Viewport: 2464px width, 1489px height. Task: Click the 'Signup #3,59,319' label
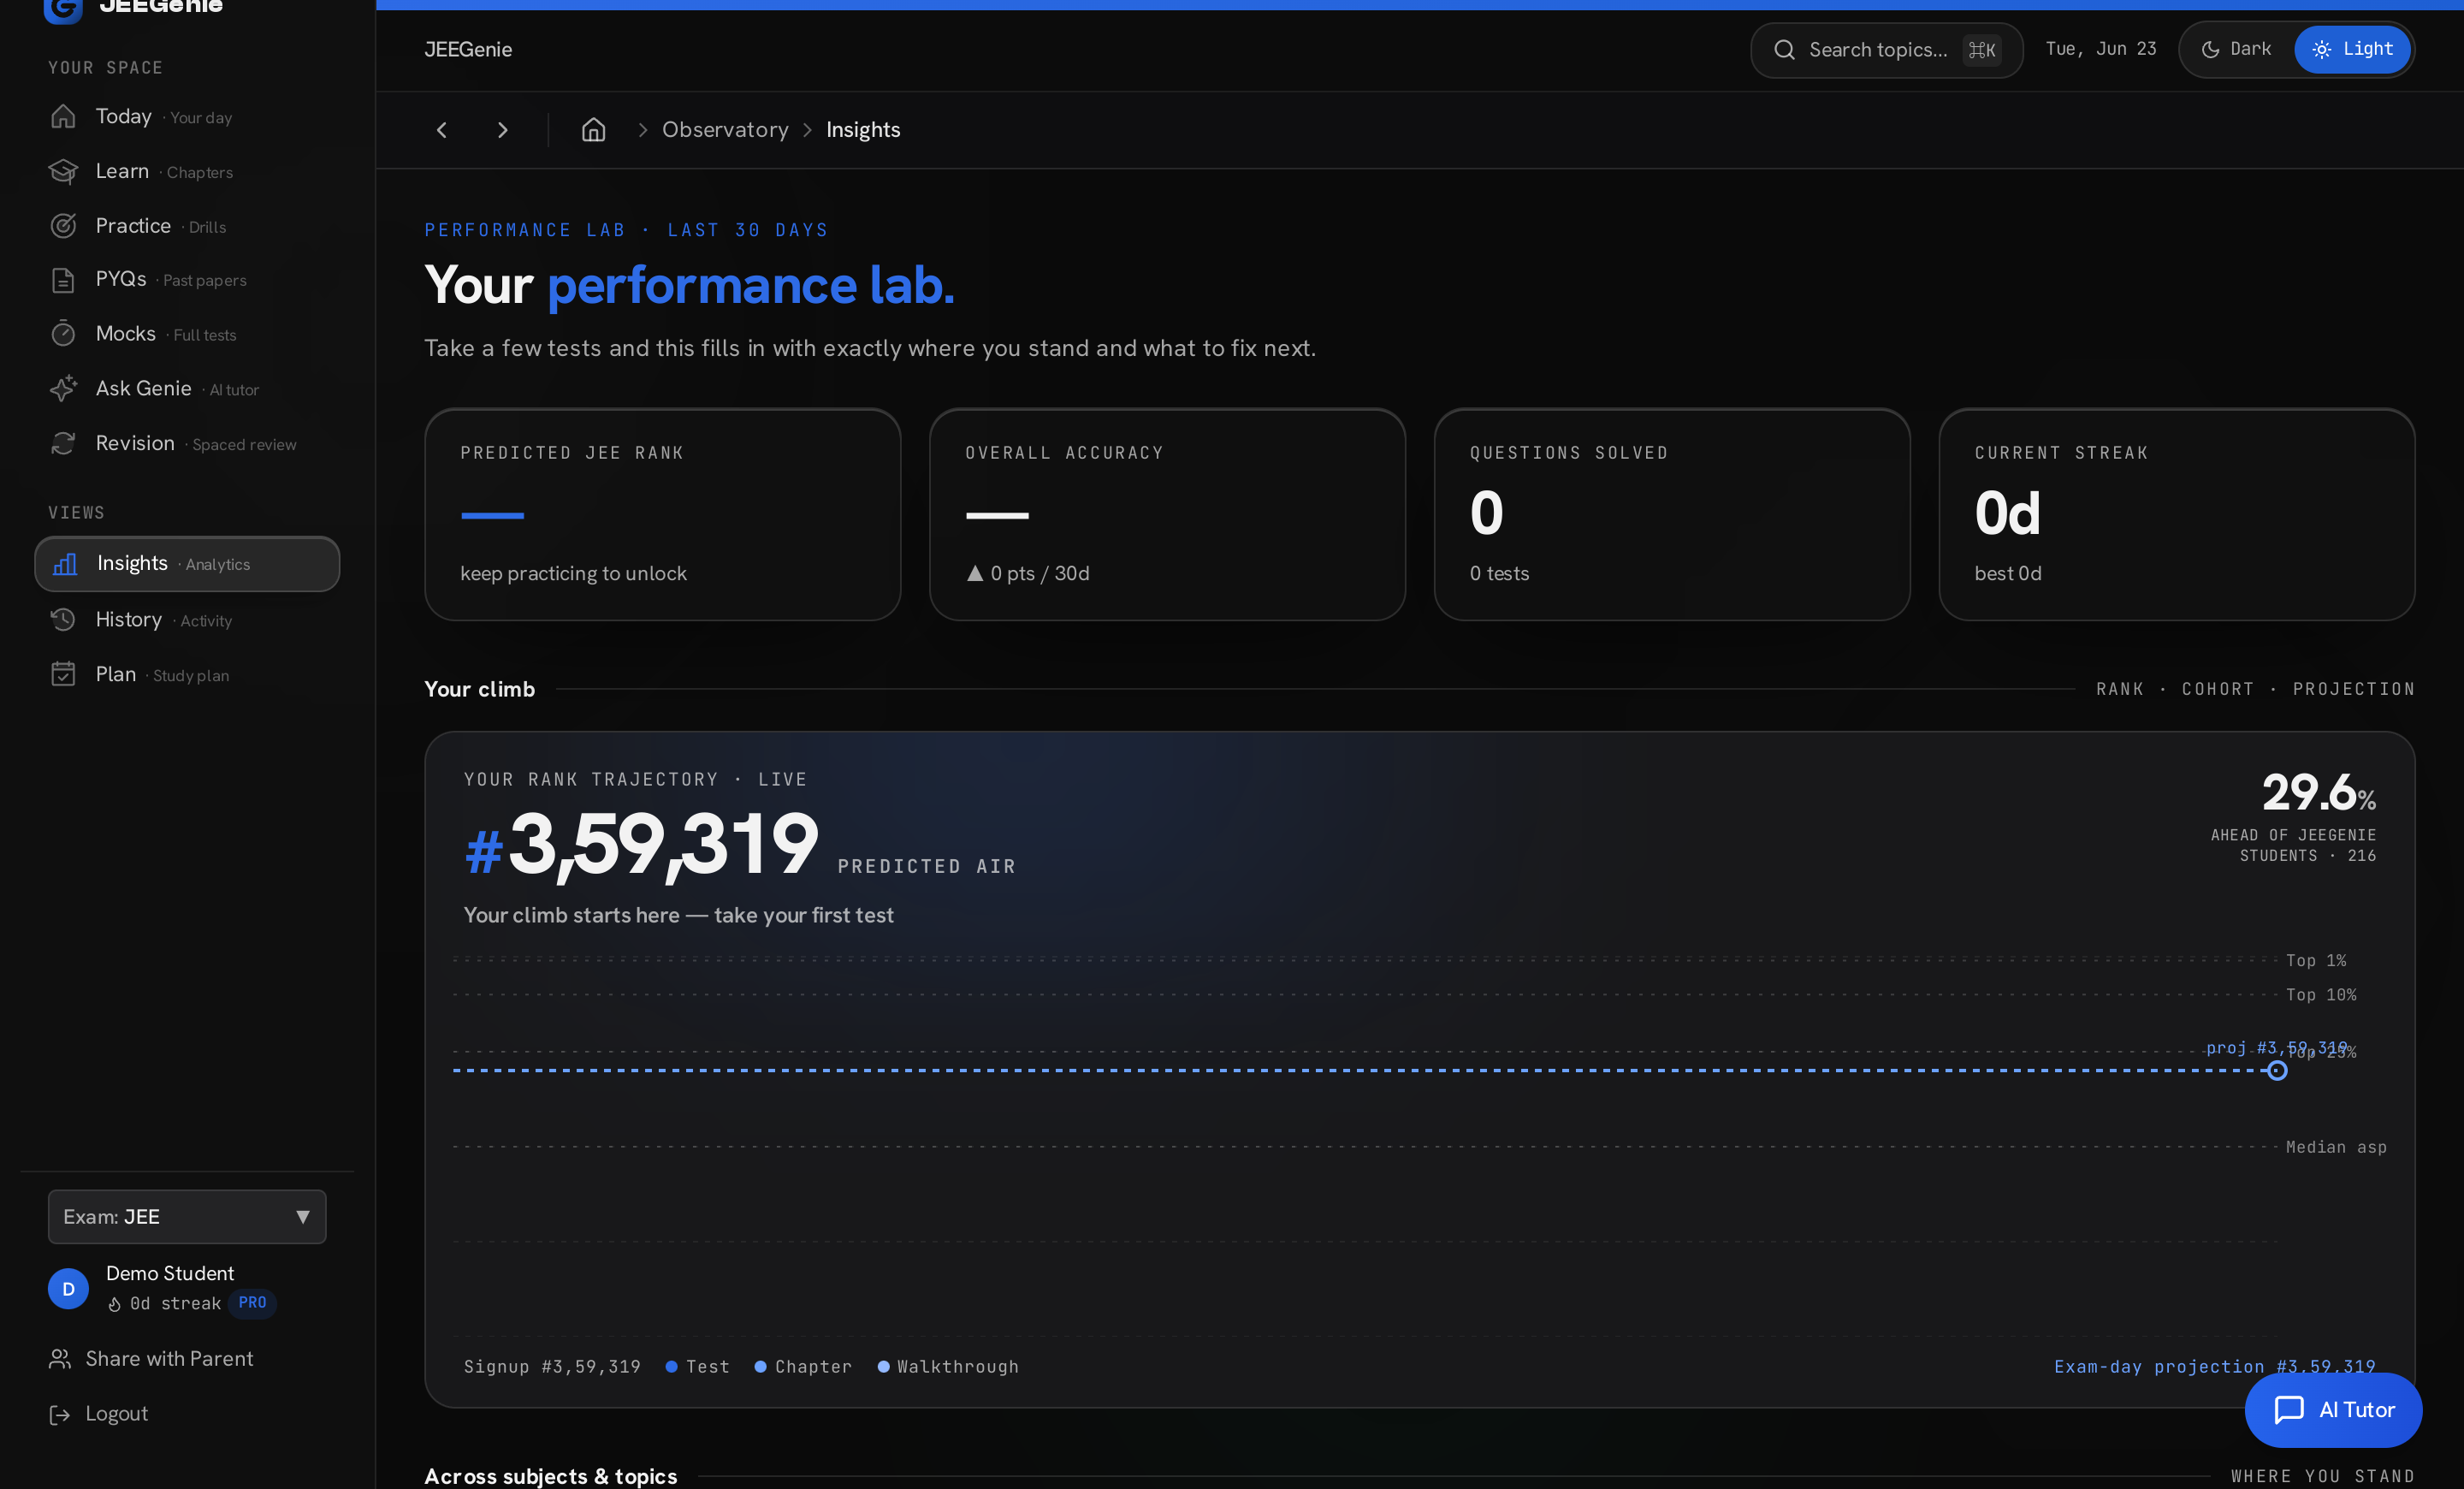(552, 1367)
